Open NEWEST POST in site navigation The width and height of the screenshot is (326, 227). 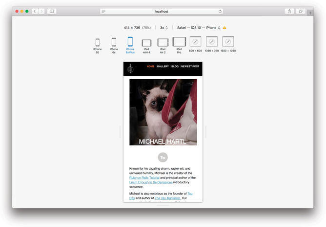[190, 67]
